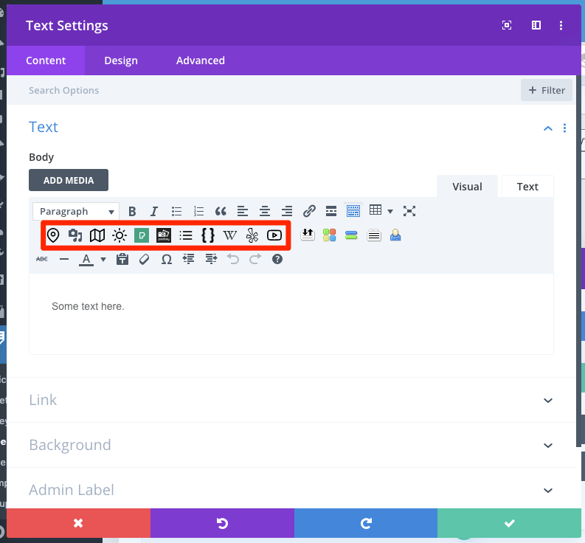Click the ADD MEDIA button

coord(68,180)
